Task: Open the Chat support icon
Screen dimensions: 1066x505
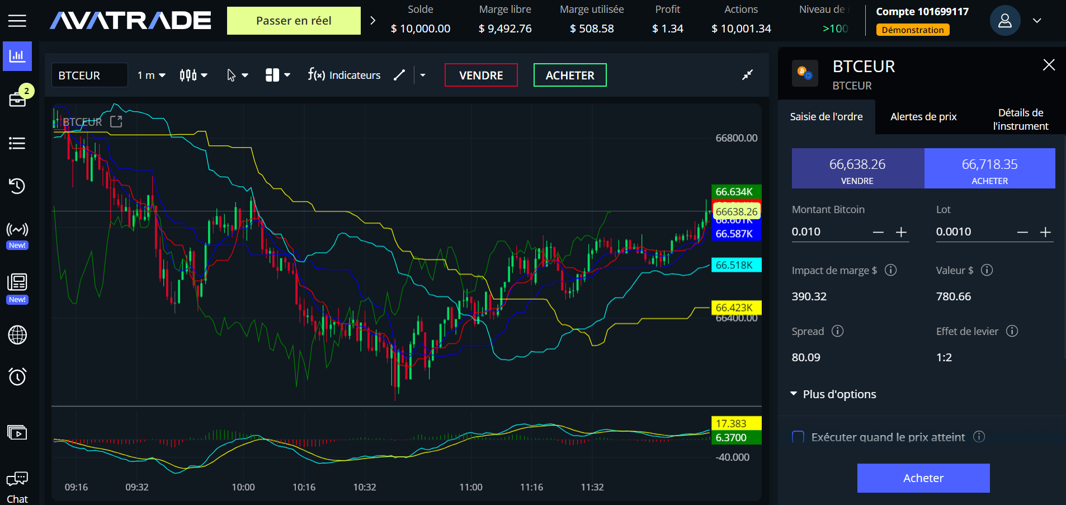Action: click(17, 486)
